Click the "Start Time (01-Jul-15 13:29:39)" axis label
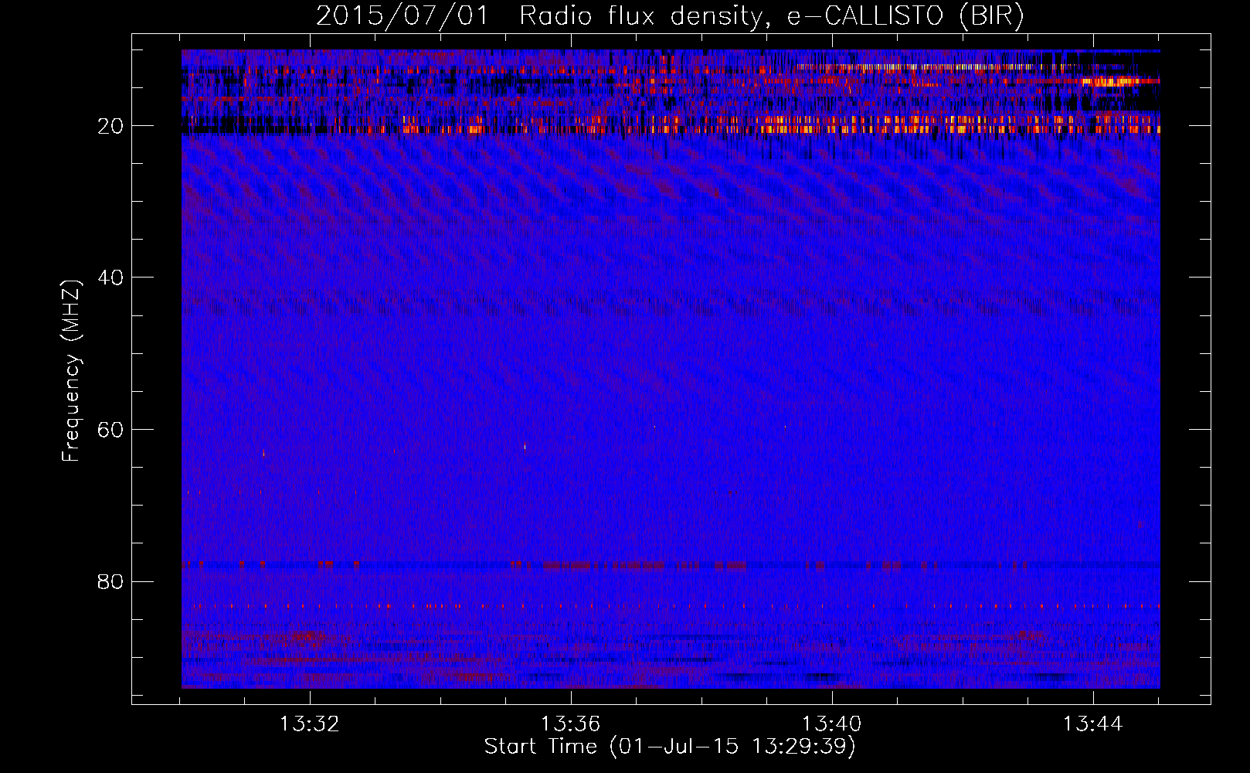This screenshot has height=773, width=1250. pos(670,747)
